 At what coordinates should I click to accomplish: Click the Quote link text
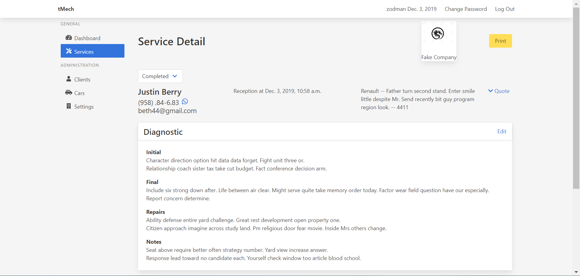pos(502,91)
